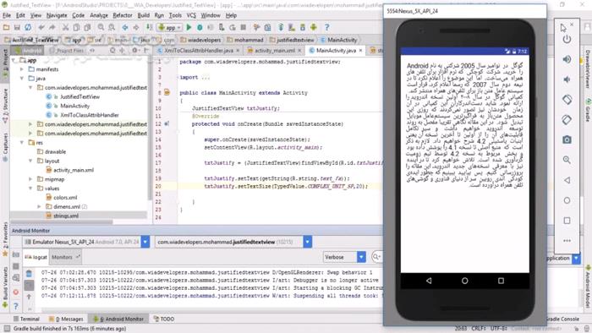Screen dimensions: 592x333
Task: Run the app with green play button
Action: click(x=189, y=27)
